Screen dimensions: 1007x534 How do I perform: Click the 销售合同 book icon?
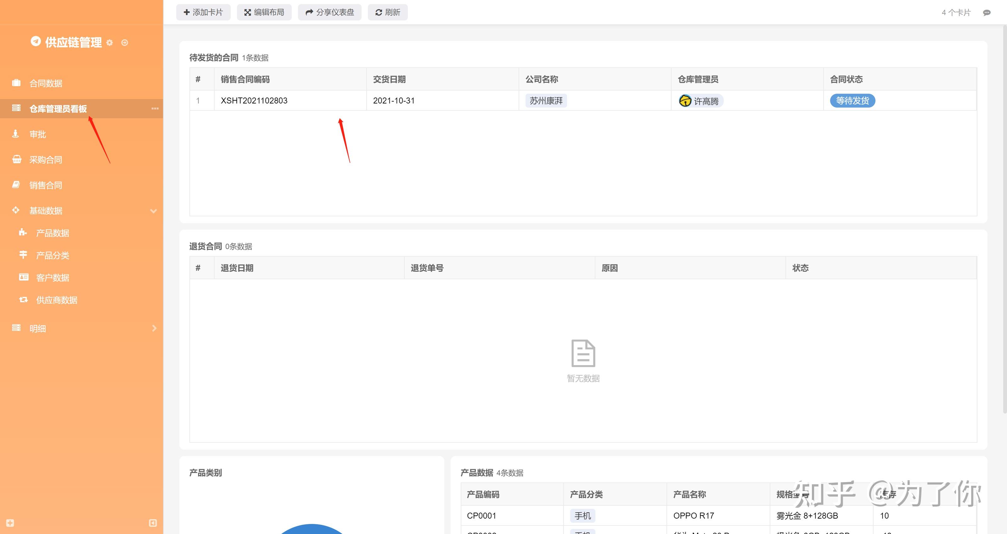(x=16, y=185)
